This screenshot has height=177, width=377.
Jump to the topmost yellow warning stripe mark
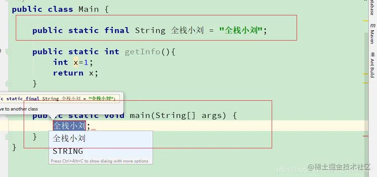(366, 21)
